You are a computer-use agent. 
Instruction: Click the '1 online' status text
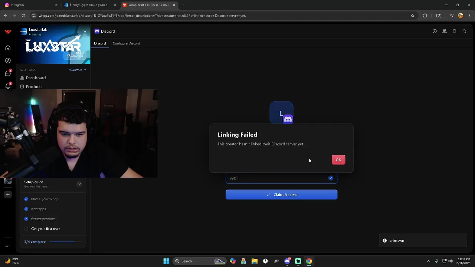36,34
